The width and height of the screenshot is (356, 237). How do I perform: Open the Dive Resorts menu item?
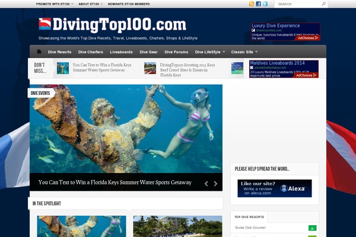pyautogui.click(x=59, y=52)
